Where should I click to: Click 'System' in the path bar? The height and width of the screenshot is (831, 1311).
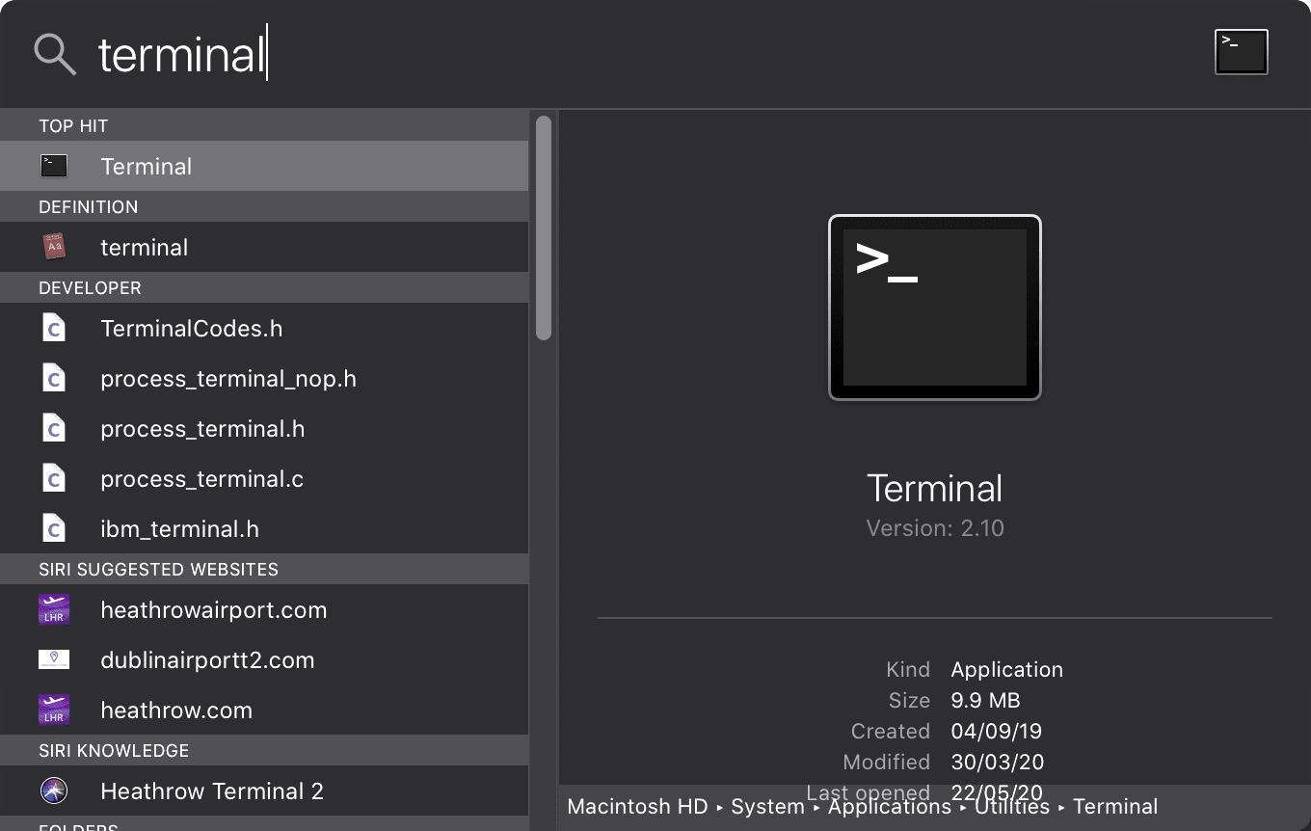tap(767, 807)
